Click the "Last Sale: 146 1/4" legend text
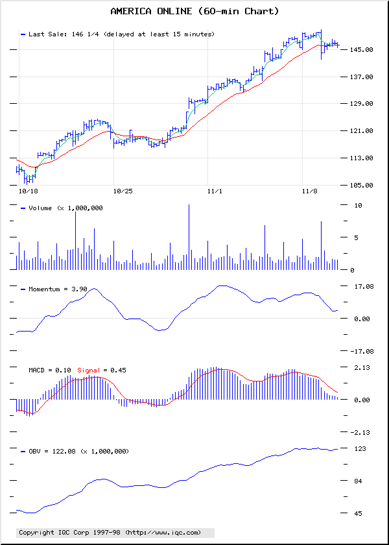The image size is (389, 545). coord(65,34)
